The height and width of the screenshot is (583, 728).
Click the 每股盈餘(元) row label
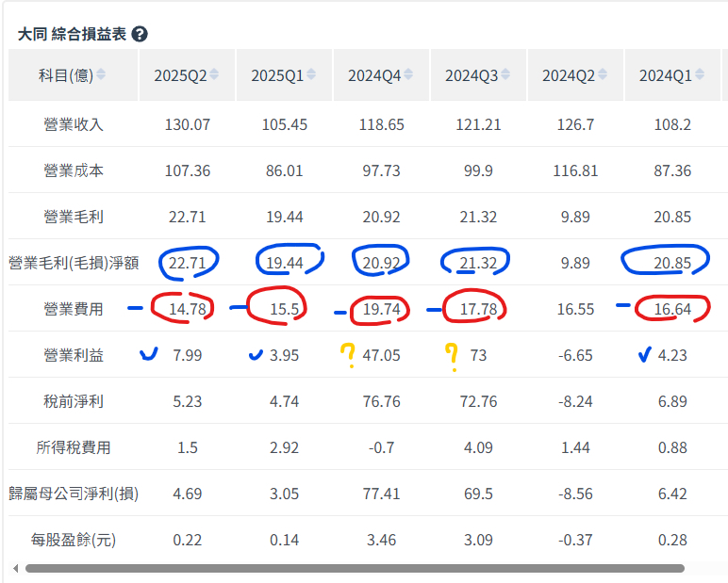pos(74,540)
